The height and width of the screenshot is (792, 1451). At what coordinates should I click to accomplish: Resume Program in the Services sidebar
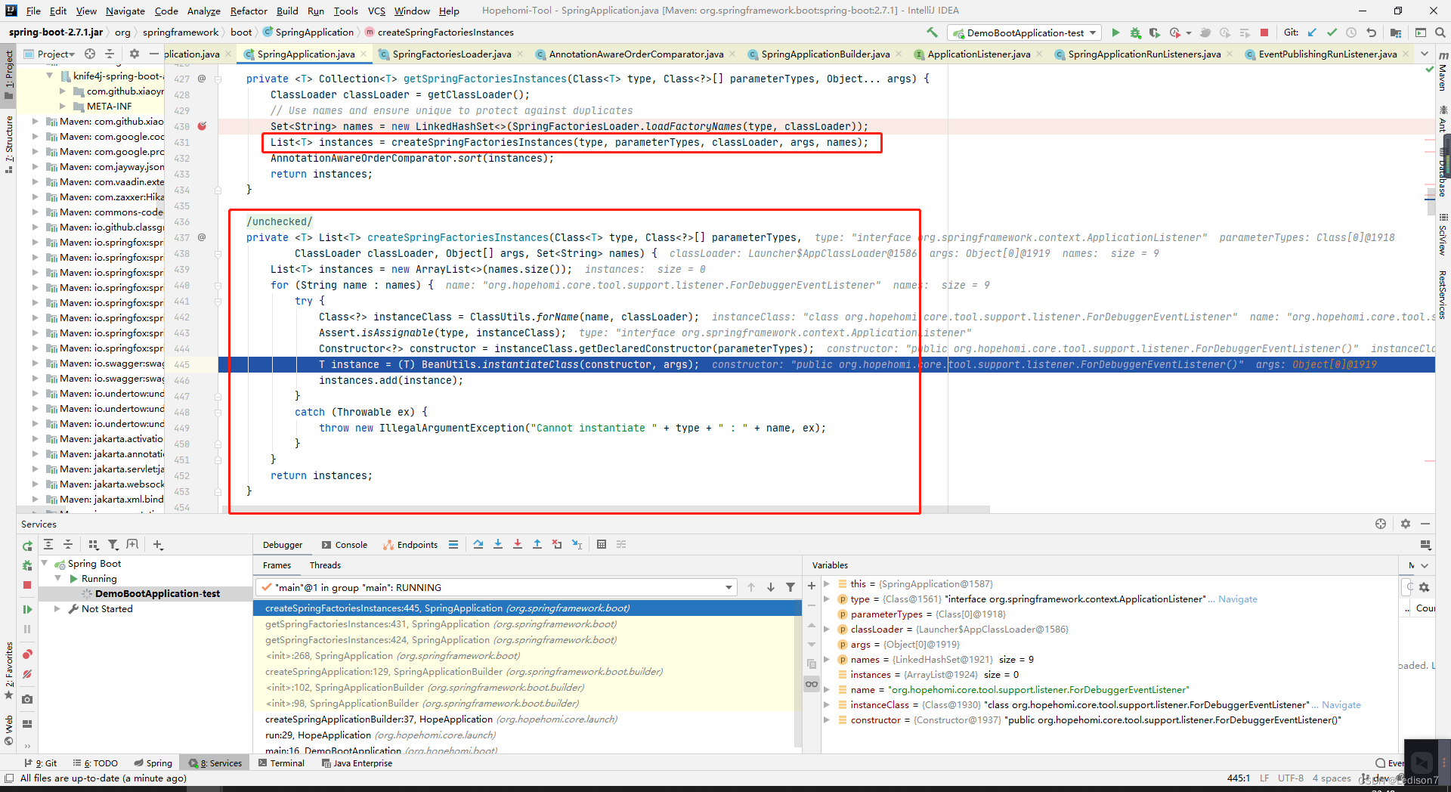tap(27, 609)
